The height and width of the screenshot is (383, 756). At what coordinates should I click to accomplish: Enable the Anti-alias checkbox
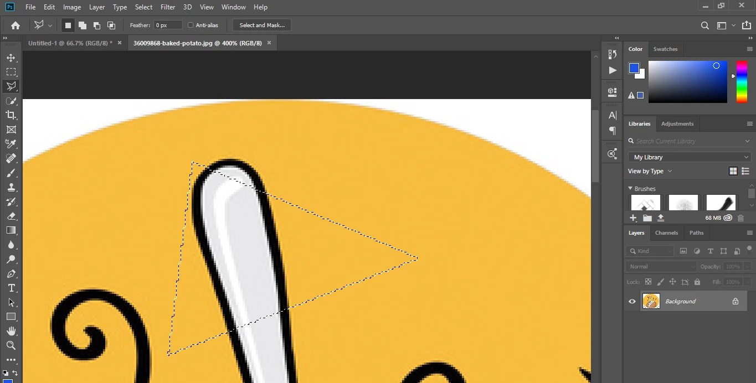191,25
